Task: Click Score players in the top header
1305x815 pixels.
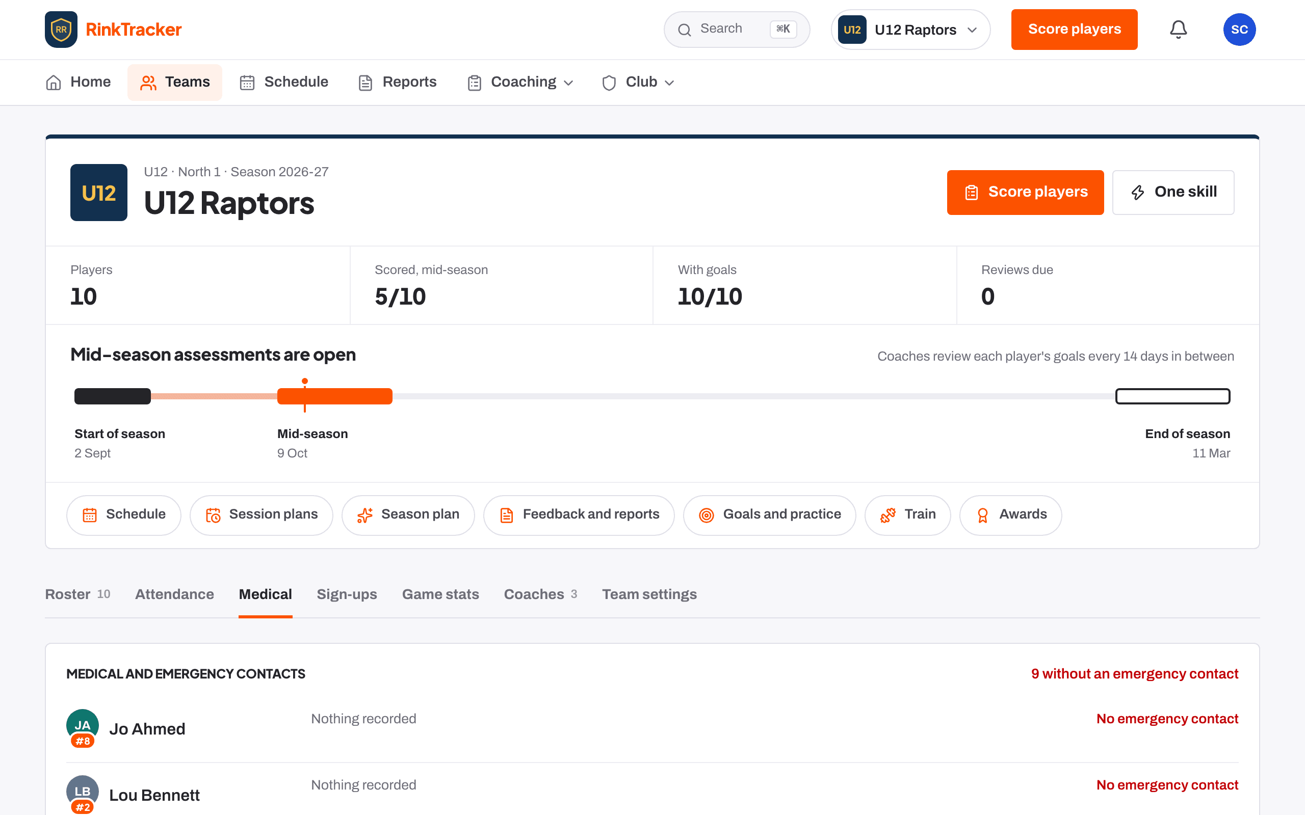Action: [1074, 30]
